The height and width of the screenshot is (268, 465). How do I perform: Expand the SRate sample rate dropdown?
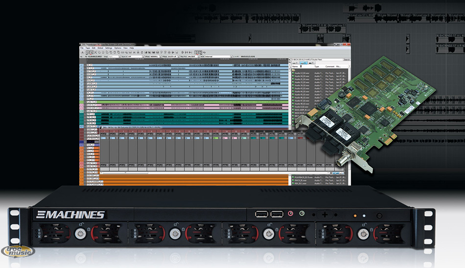click(161, 57)
